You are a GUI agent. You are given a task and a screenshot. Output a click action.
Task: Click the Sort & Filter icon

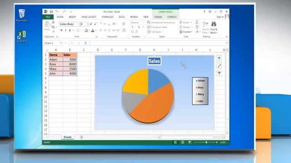point(205,27)
